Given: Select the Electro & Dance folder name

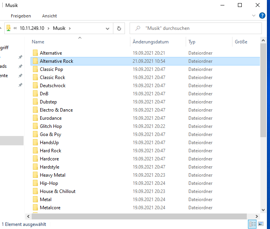Looking at the screenshot, I should coord(56,110).
